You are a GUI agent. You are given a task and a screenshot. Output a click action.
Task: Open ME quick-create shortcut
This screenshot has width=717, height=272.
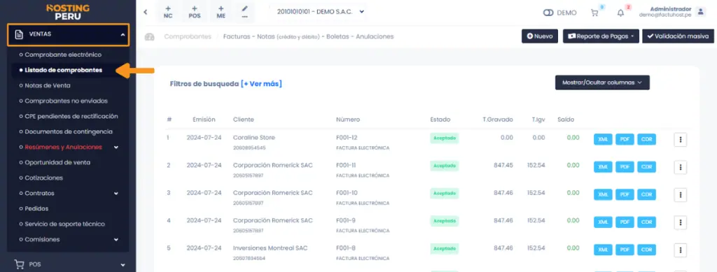point(221,12)
